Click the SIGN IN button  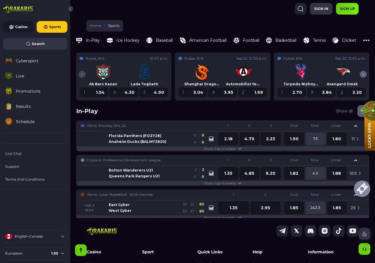click(x=321, y=9)
